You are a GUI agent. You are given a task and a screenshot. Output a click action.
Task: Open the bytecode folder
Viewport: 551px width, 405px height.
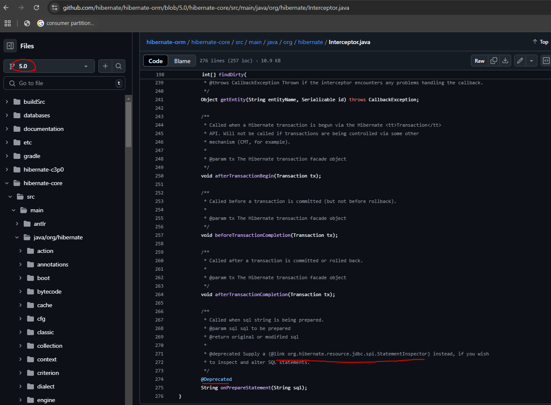click(x=49, y=291)
